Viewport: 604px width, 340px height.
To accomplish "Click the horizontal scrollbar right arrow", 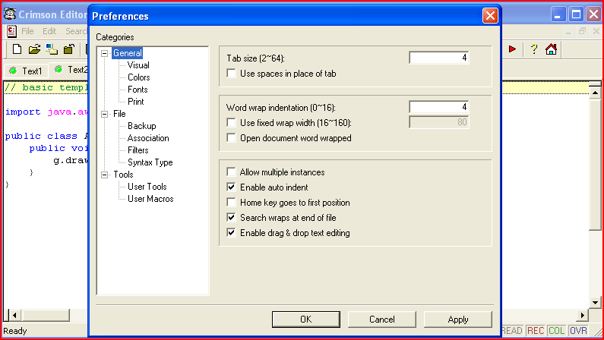I will [583, 316].
